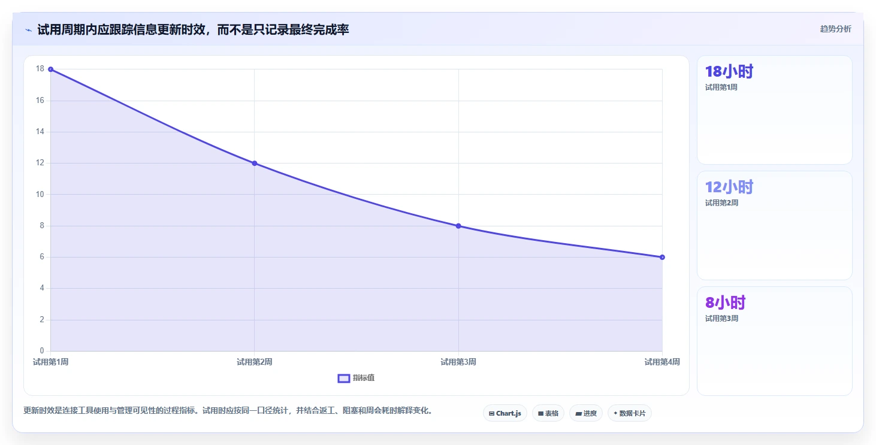Click the y-axis value 4
Viewport: 876px width, 445px height.
(x=42, y=288)
